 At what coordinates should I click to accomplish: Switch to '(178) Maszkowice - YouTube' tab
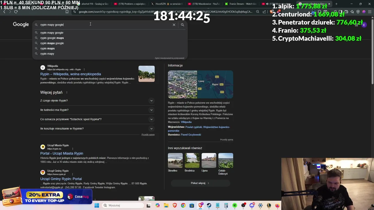(x=204, y=4)
